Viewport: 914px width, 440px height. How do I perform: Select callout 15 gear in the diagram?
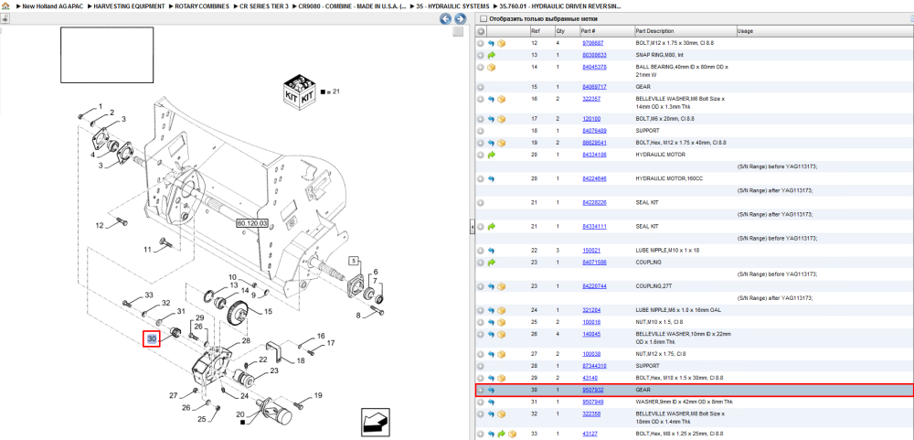[268, 312]
